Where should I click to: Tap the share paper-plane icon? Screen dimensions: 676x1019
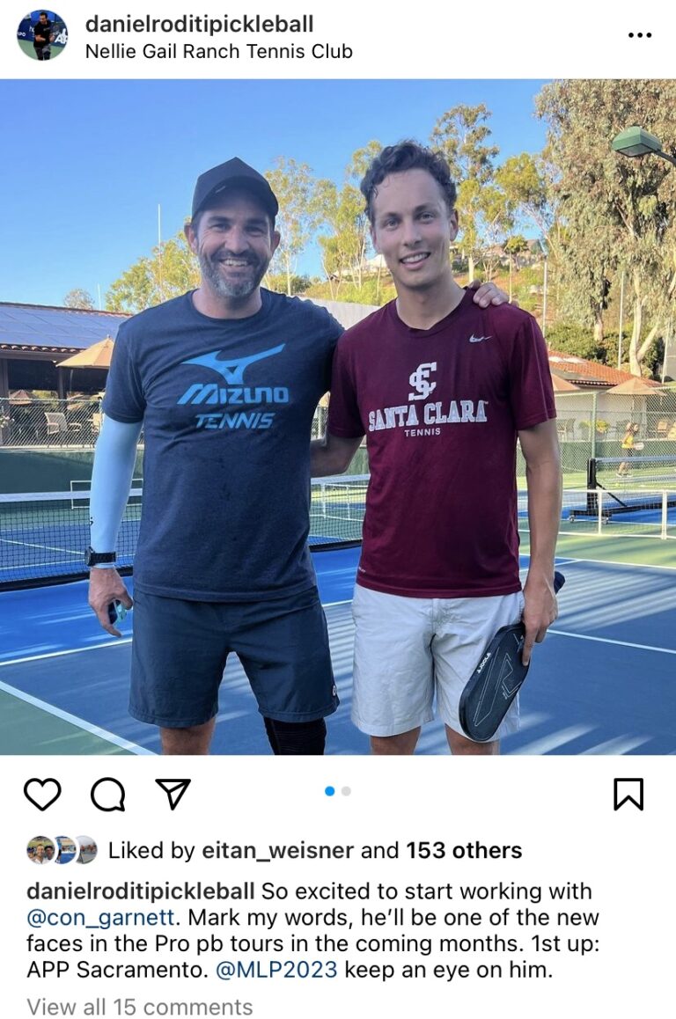point(173,794)
